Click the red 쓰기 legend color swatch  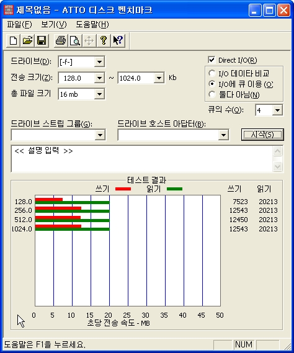click(123, 189)
